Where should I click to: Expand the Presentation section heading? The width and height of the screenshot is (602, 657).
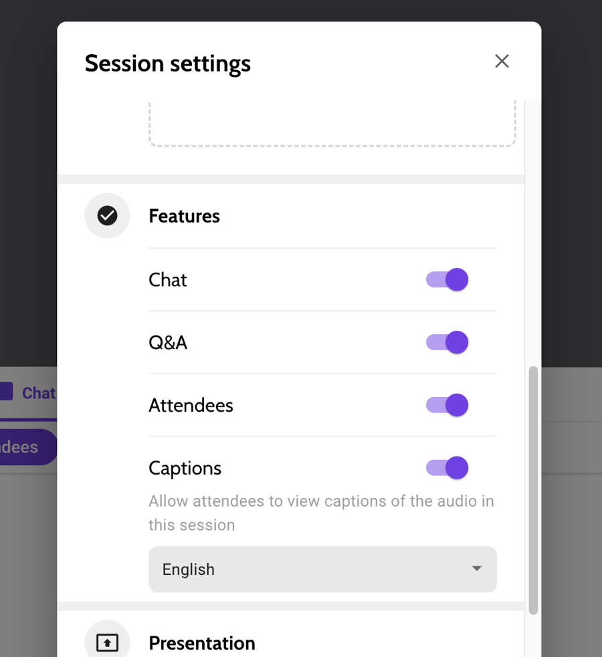tap(201, 642)
